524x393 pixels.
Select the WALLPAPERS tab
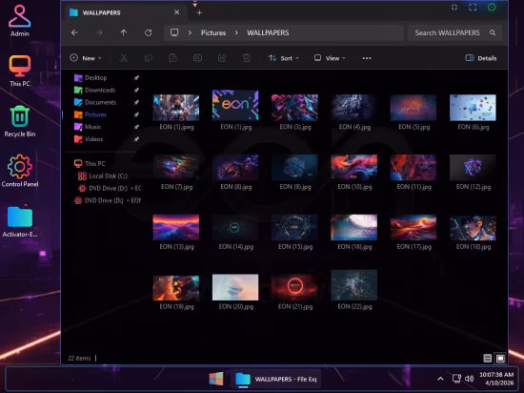[124, 12]
